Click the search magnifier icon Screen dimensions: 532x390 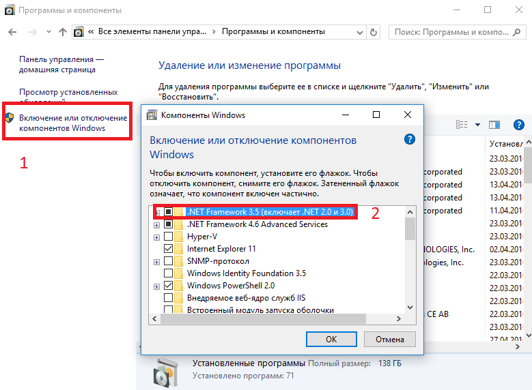coord(517,32)
